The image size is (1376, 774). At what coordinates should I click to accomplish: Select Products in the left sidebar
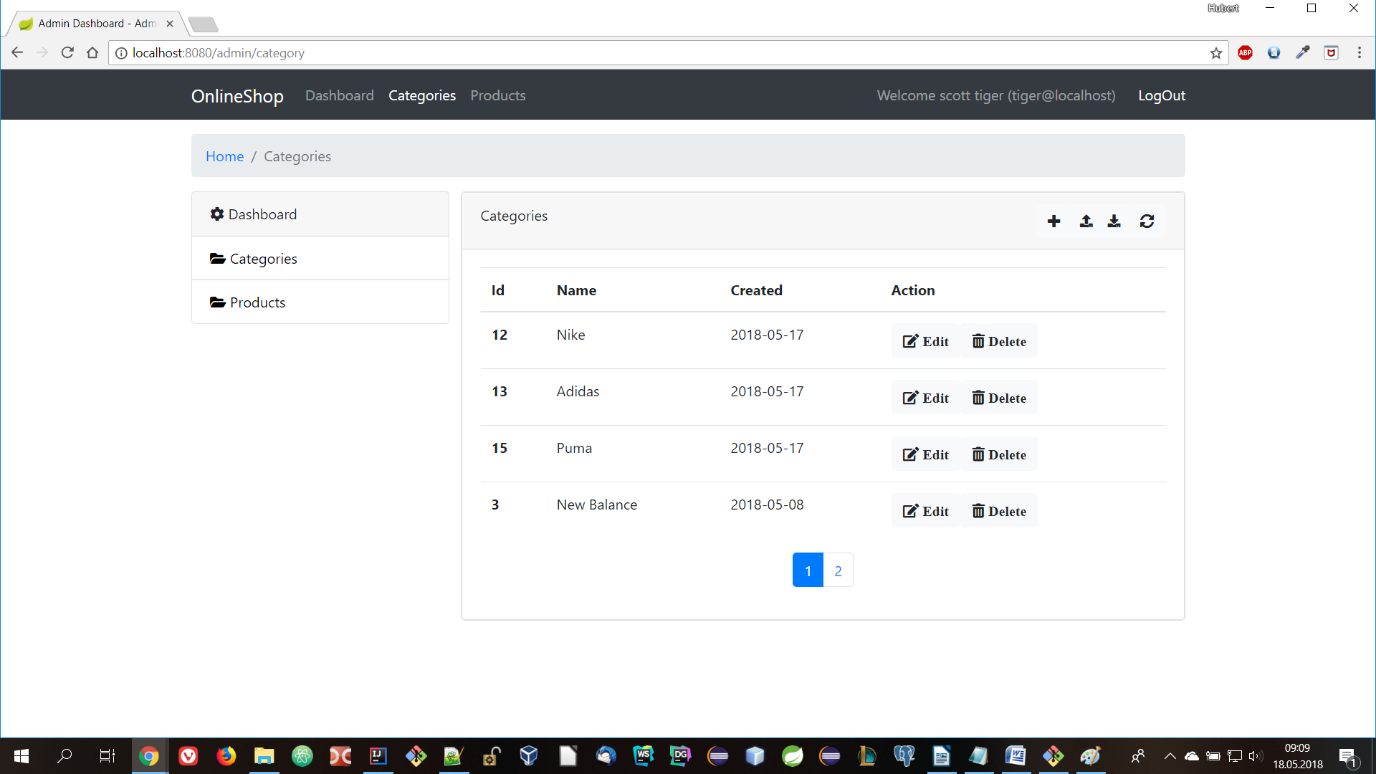257,302
